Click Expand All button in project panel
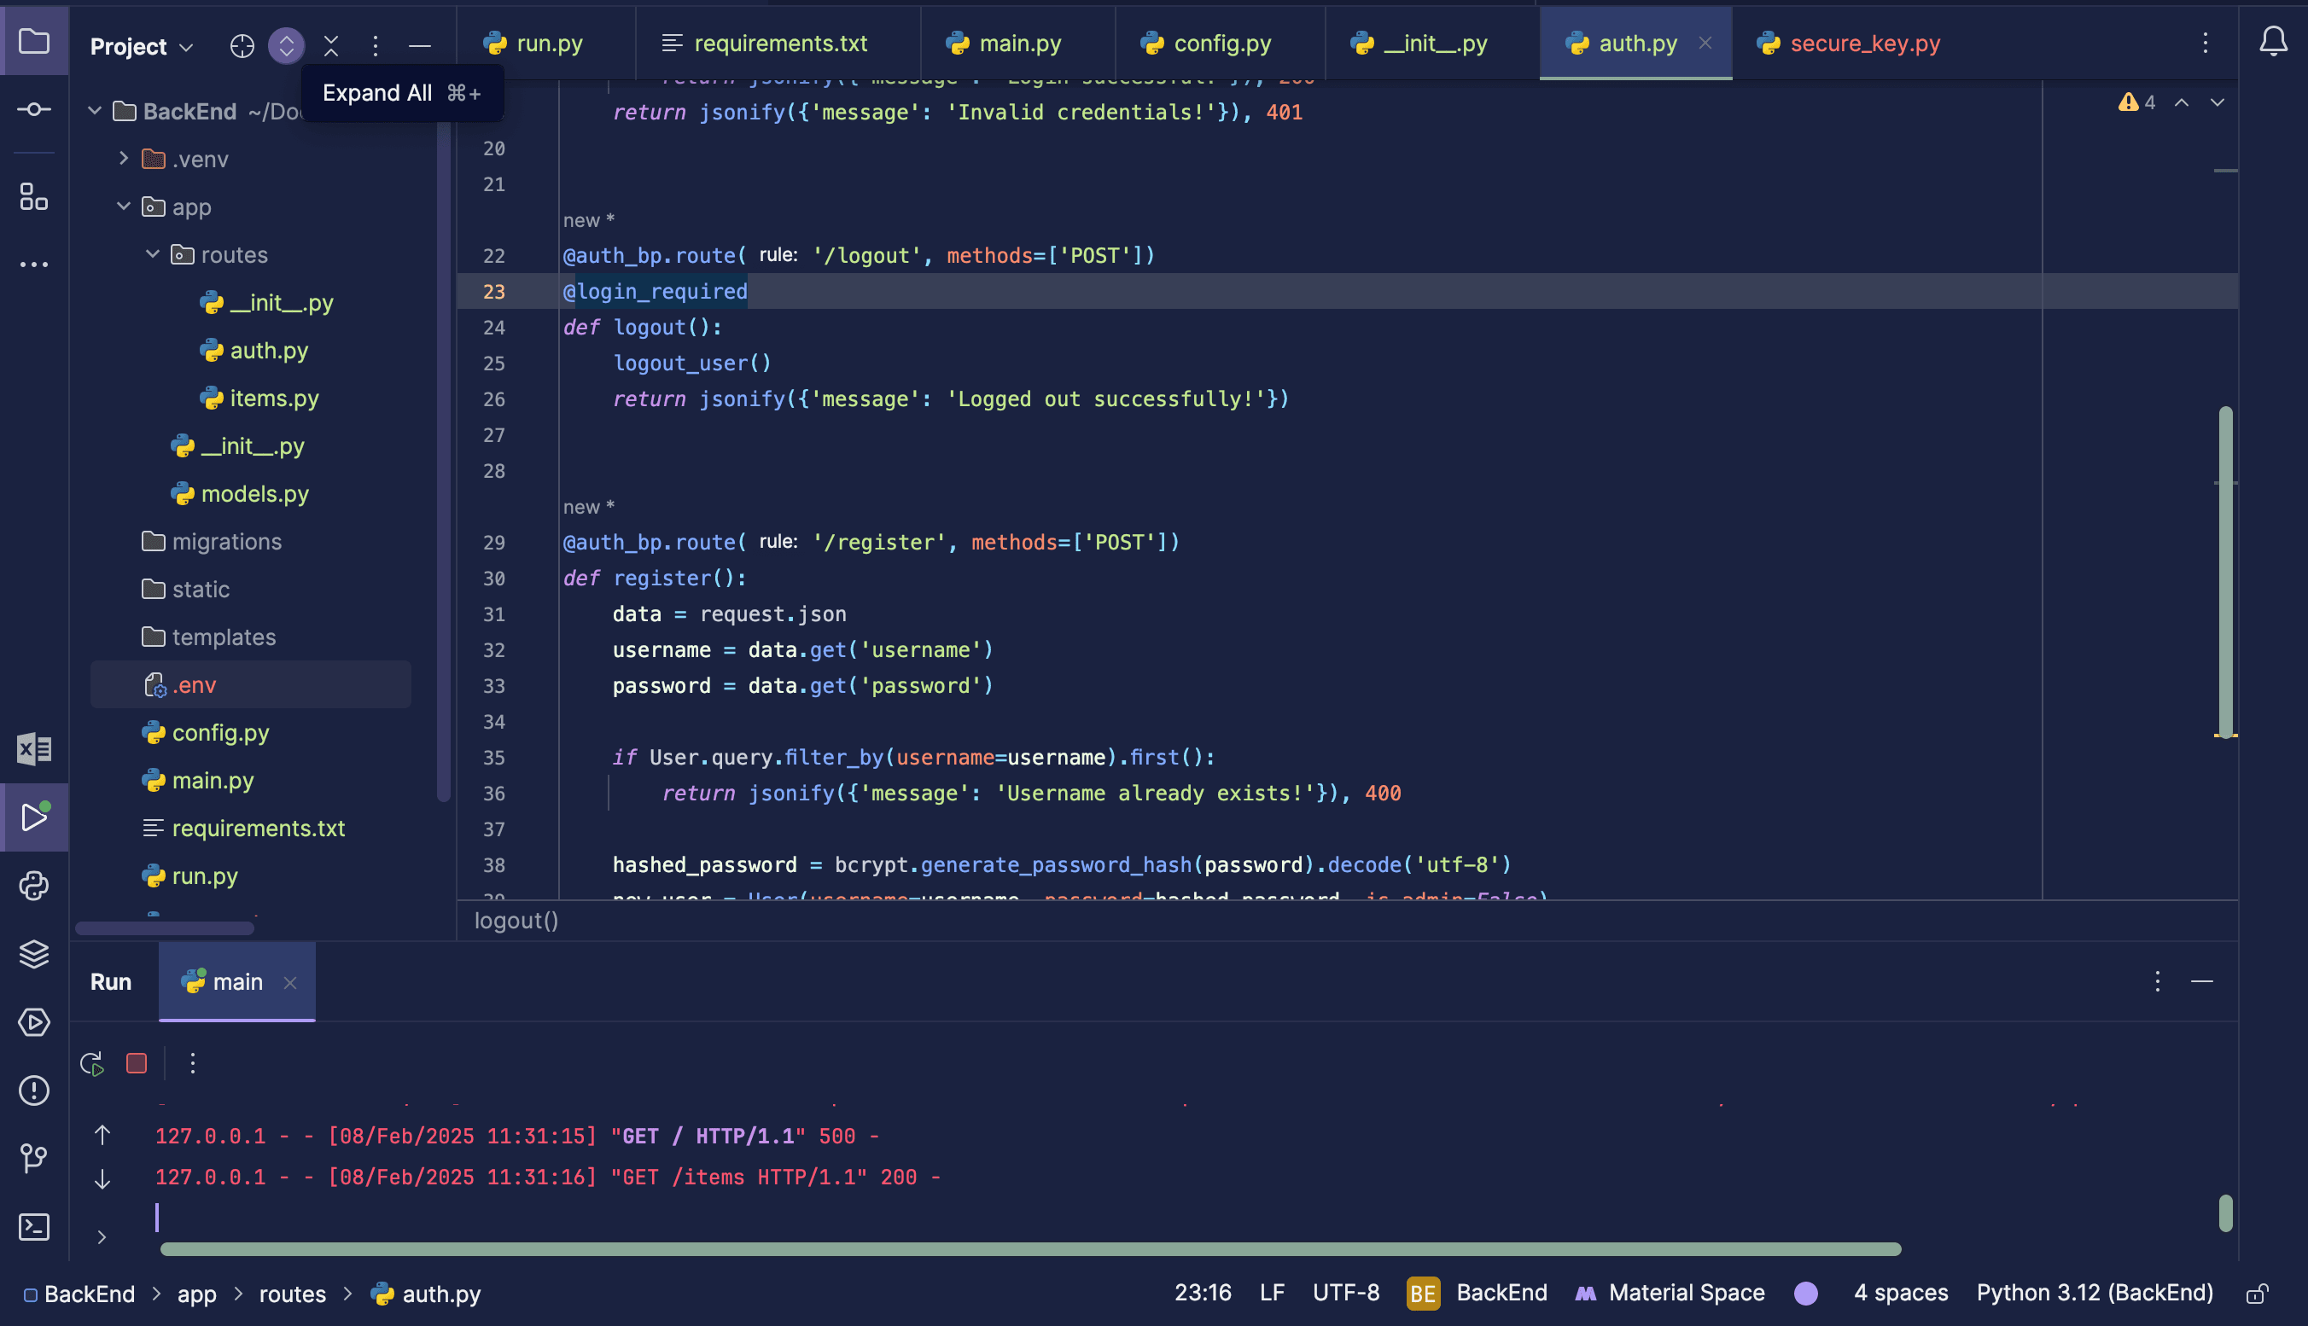 click(x=287, y=43)
